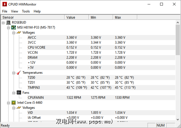Click the DRAM 2.208 V current value
Screen dimensions: 181x128
72,57
